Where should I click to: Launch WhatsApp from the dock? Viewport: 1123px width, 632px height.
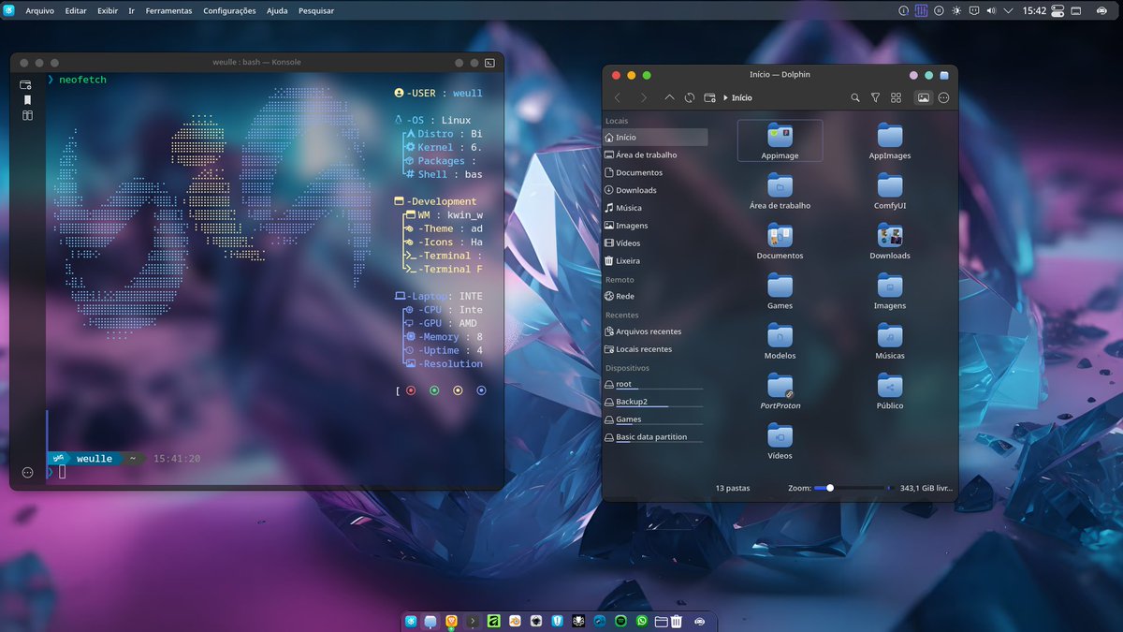pos(641,621)
